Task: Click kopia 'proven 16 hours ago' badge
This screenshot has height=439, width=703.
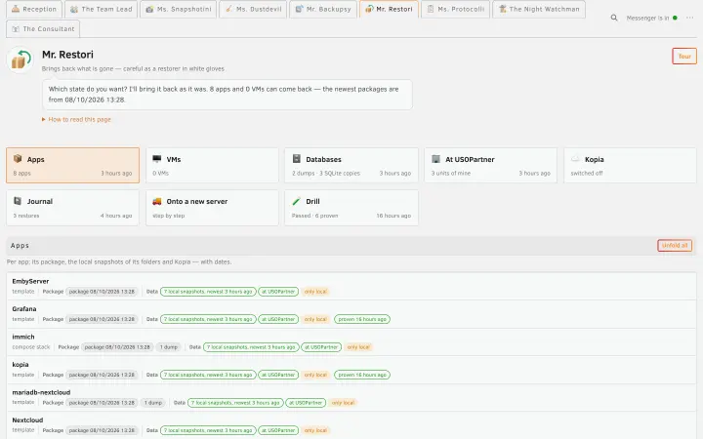Action: click(x=362, y=375)
